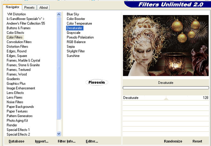Screen dimensions: 211x146
Task: Click the preview image thumbnail
Action: click(x=166, y=45)
